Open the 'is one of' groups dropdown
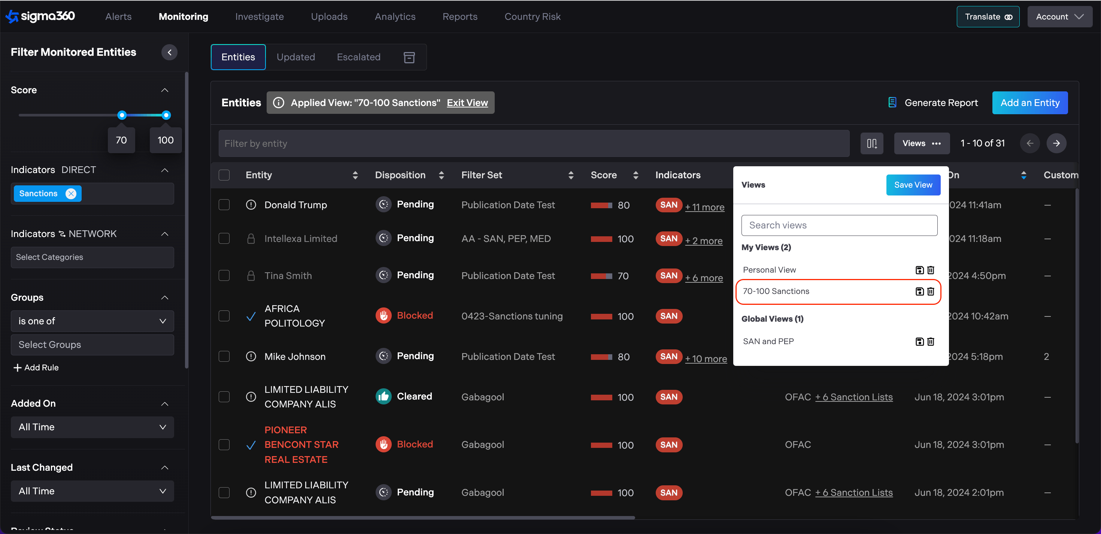Image resolution: width=1101 pixels, height=534 pixels. pos(92,321)
